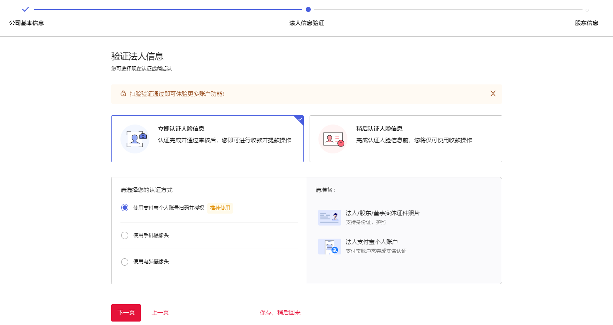Click the ID document photo illustration icon
The image size is (613, 325).
(x=329, y=217)
